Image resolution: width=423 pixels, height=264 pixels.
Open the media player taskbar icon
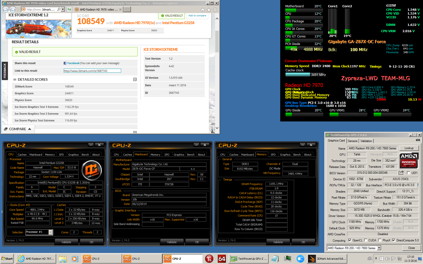75,258
